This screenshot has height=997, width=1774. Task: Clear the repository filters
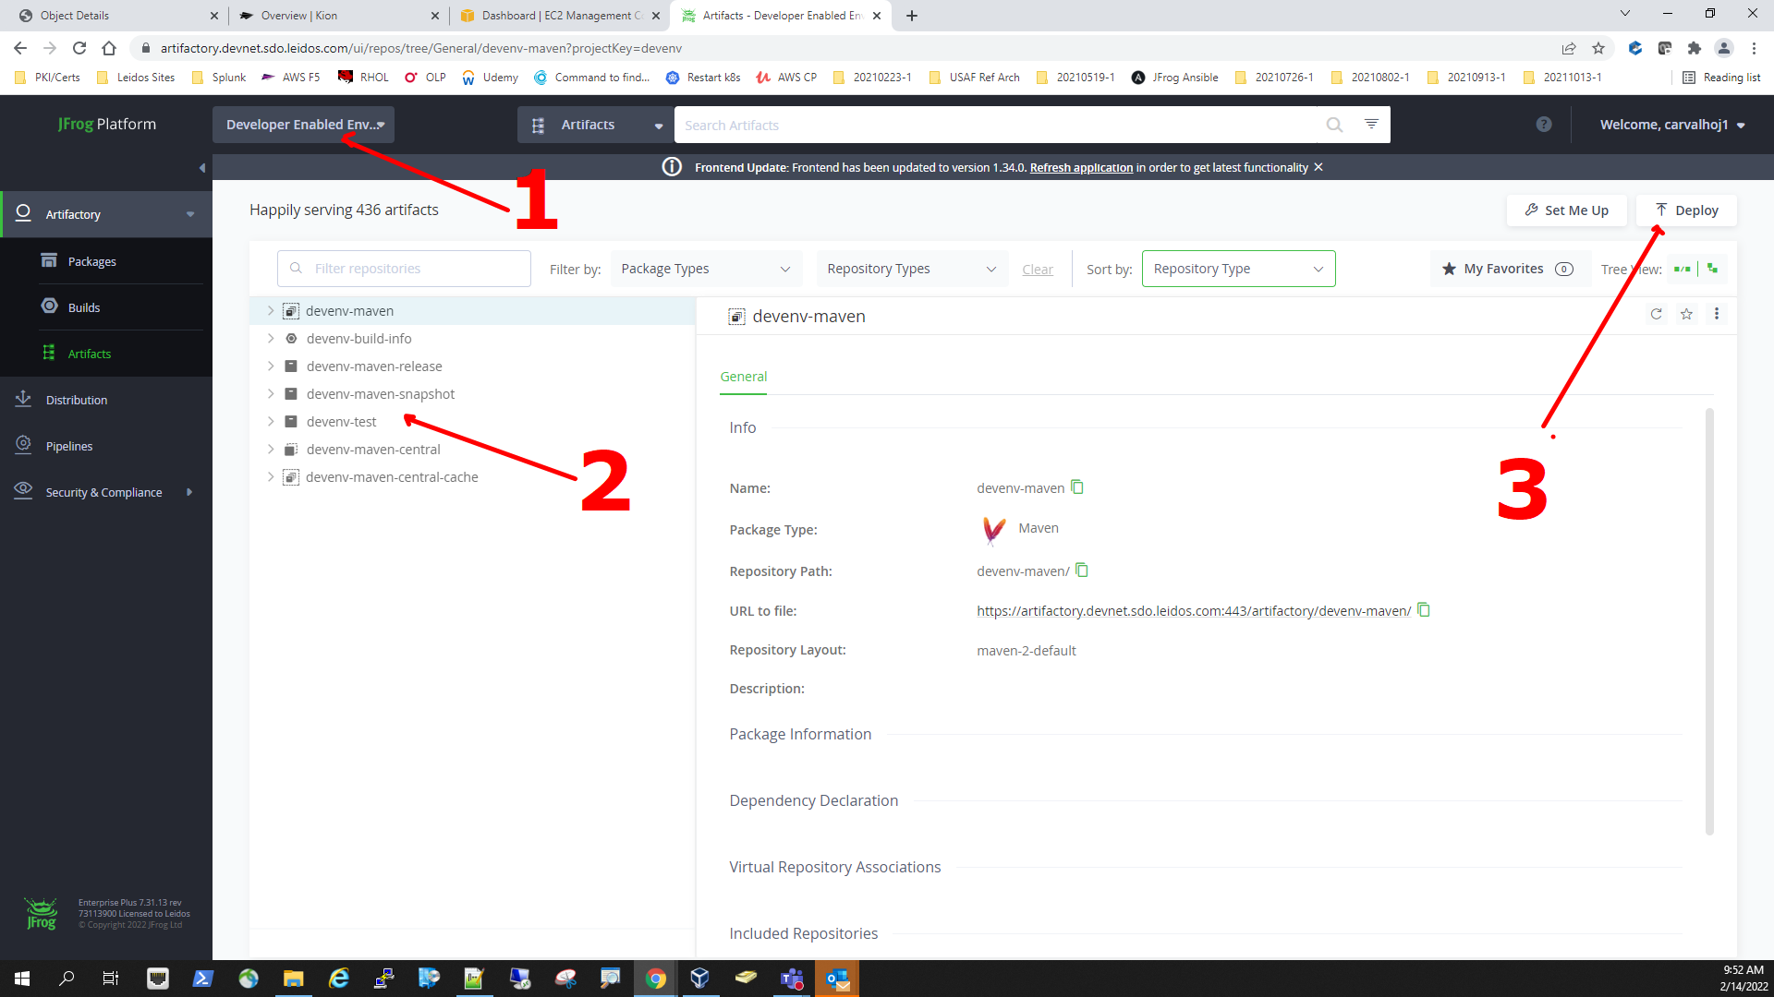1037,270
